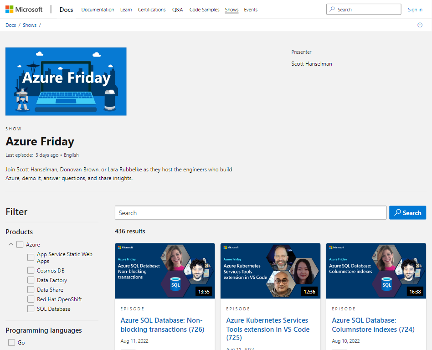Click the 12:36 duration badge

click(309, 292)
